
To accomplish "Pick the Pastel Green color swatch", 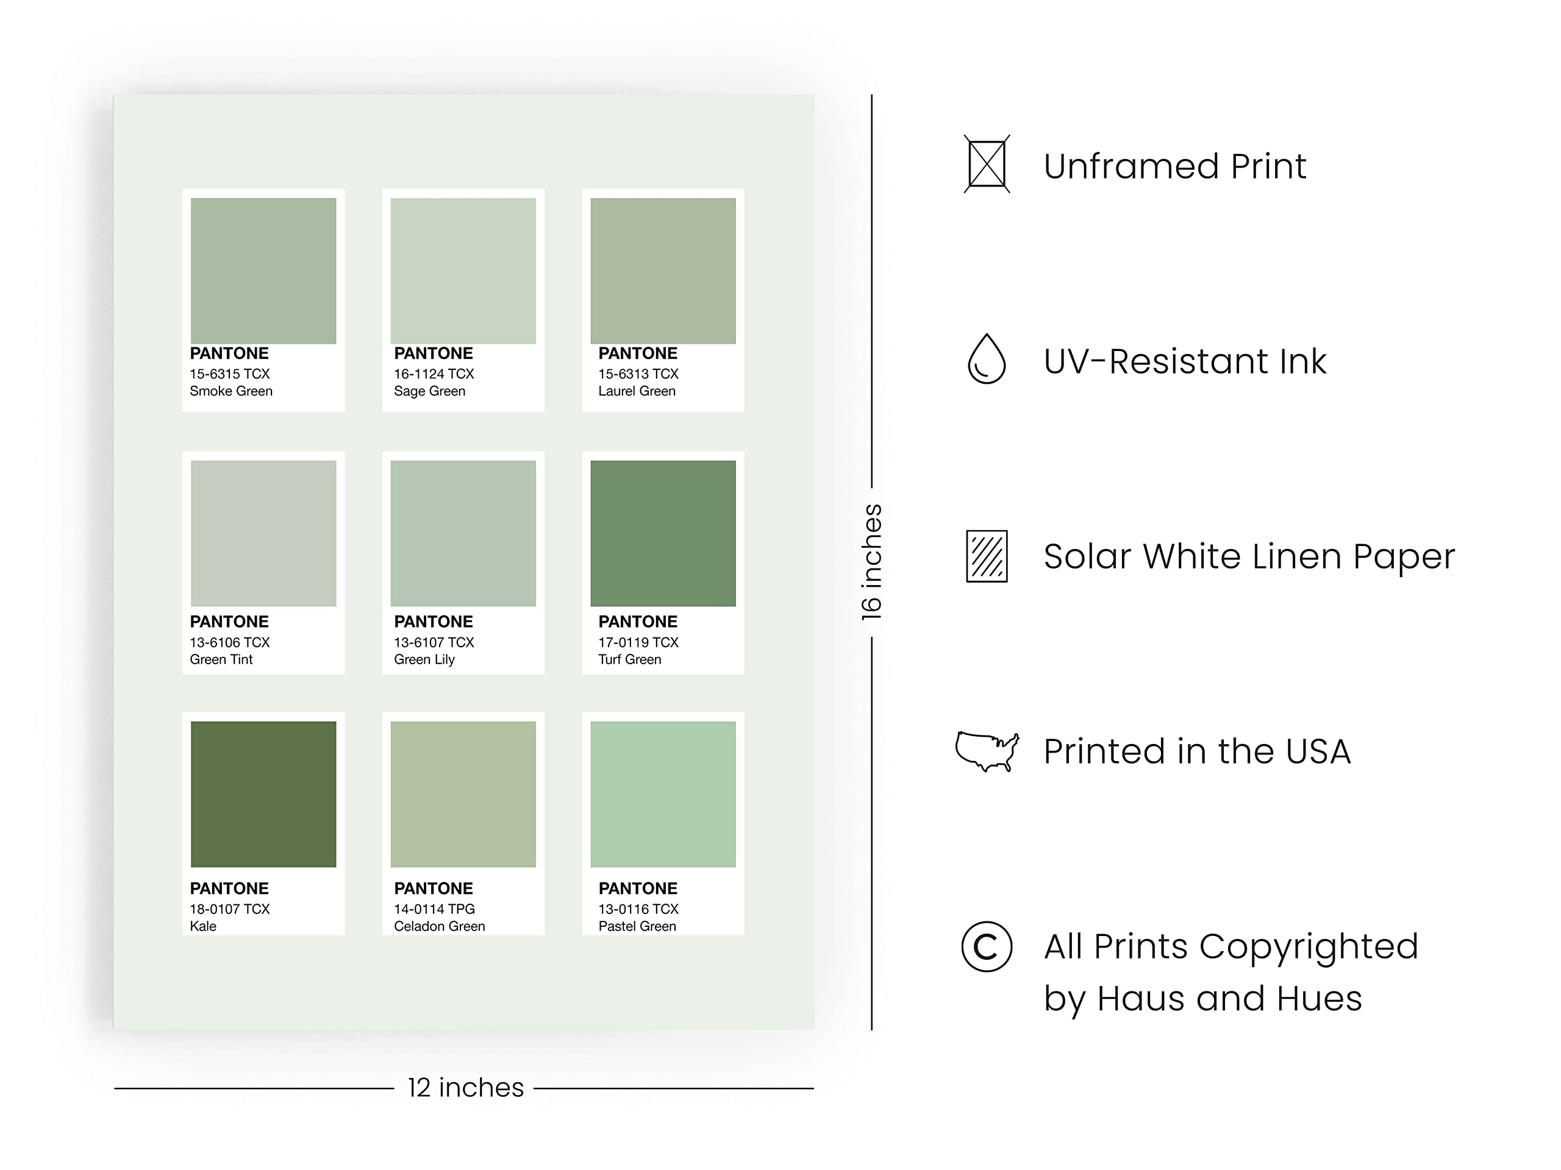I will coord(663,794).
